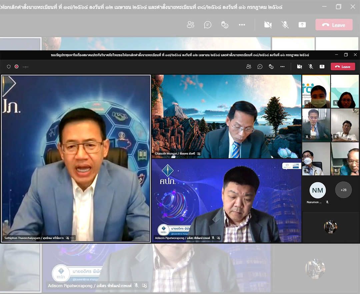Click share content icon in the dark inner toolbar
This screenshot has width=360, height=294.
pyautogui.click(x=322, y=67)
